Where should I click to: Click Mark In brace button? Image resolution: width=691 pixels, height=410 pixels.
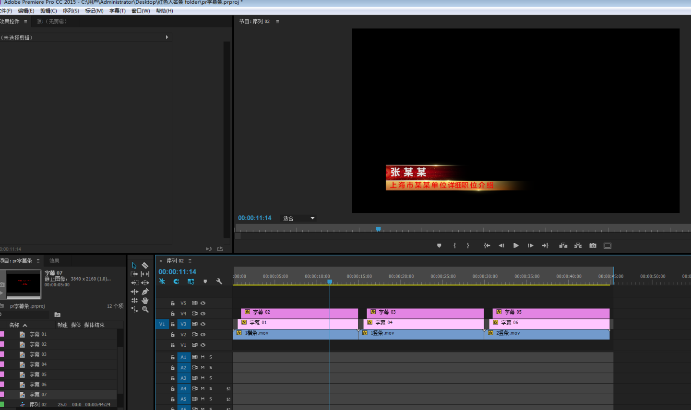tap(454, 246)
